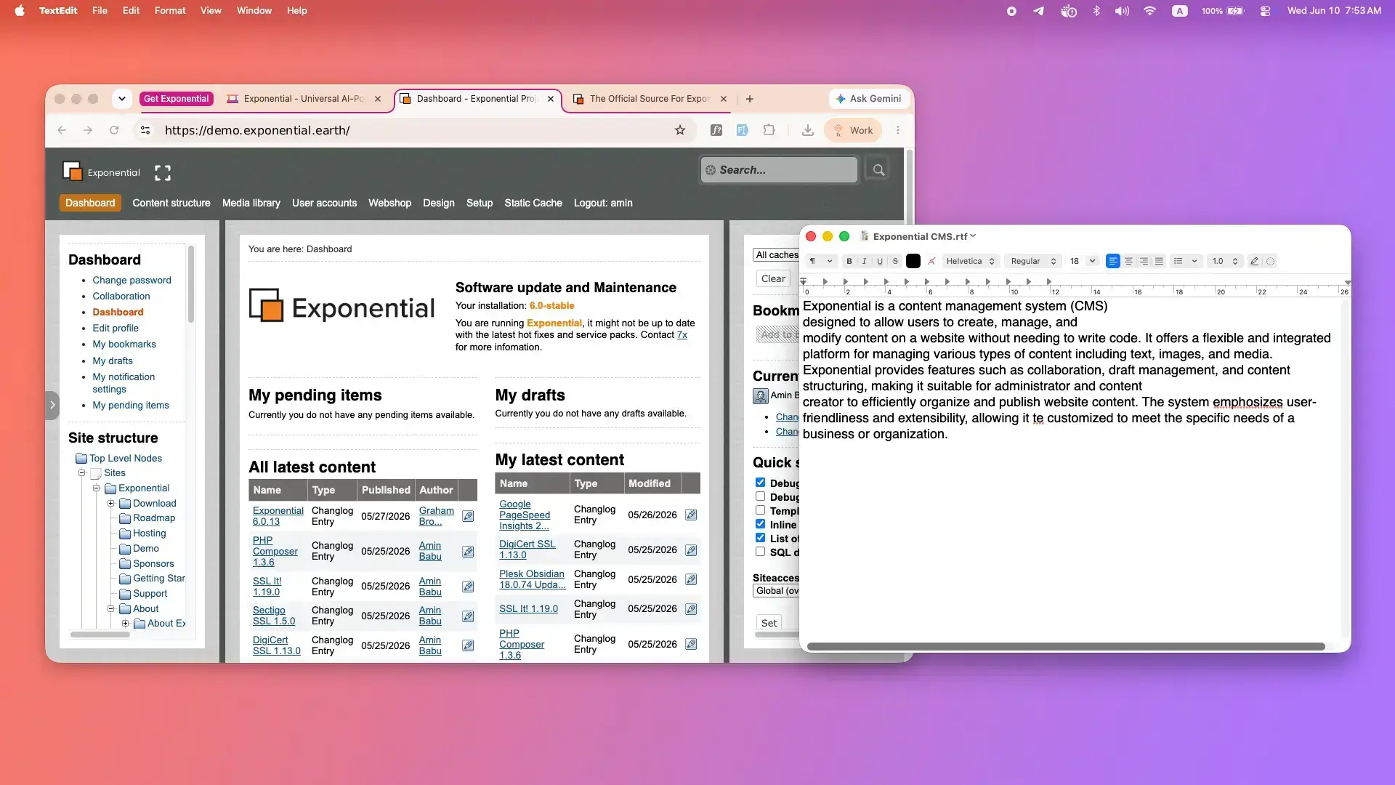Image resolution: width=1395 pixels, height=785 pixels.
Task: Click the Exponential Search input field
Action: tap(779, 170)
